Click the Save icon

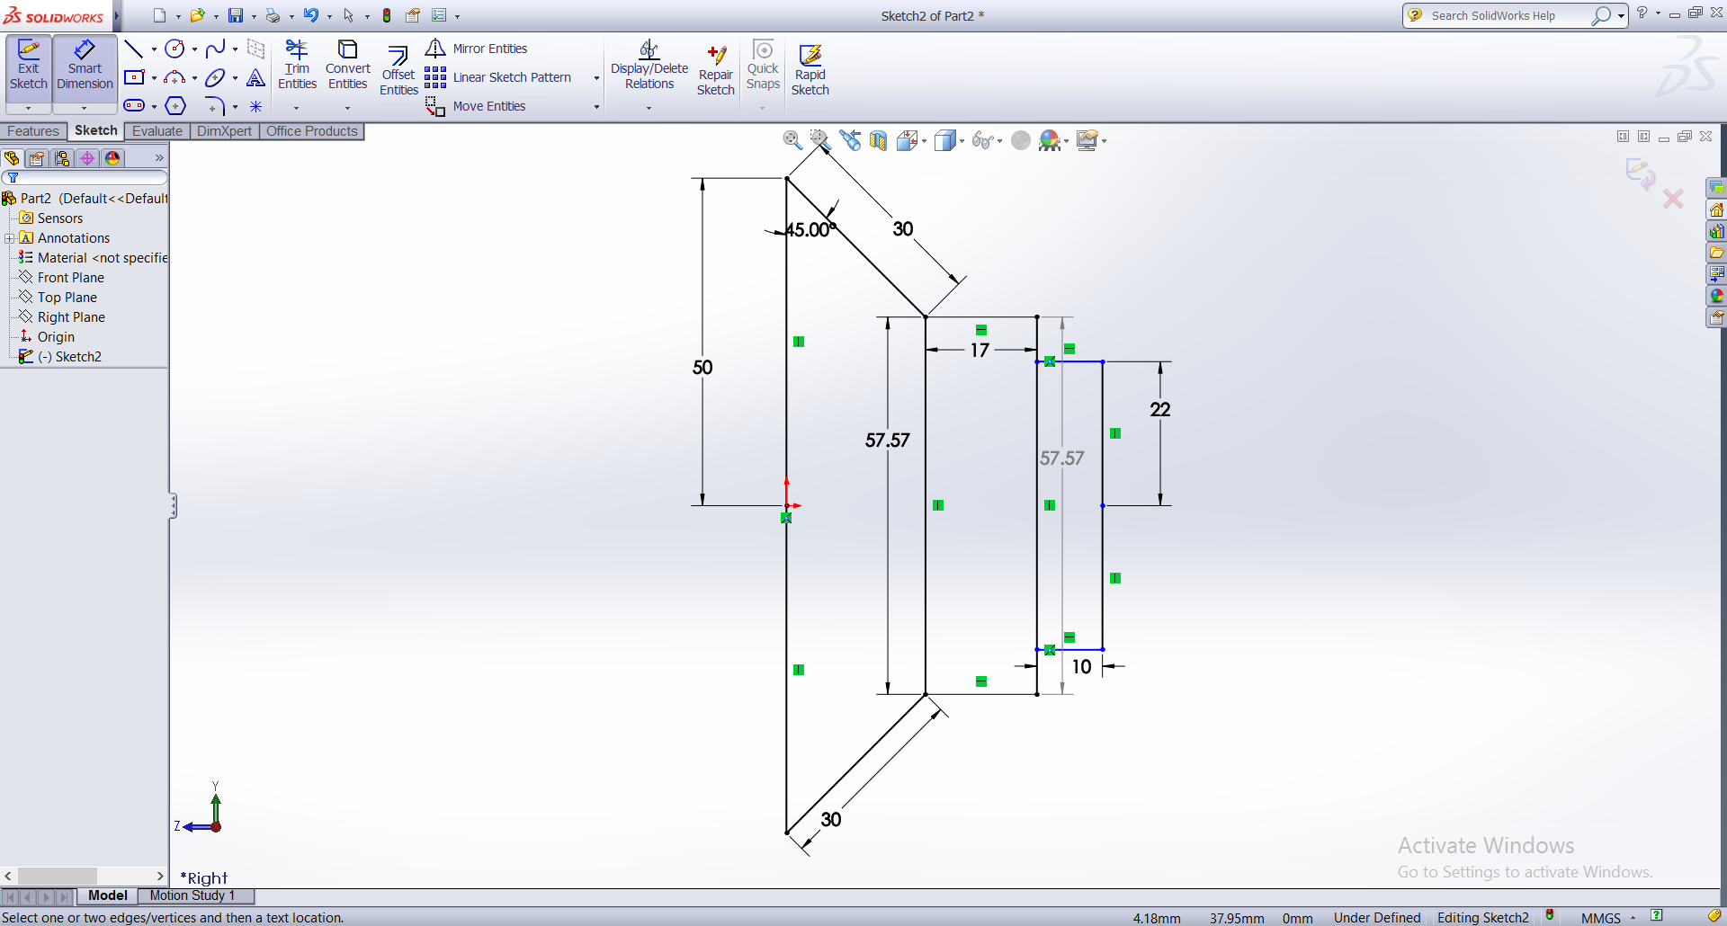coord(236,15)
